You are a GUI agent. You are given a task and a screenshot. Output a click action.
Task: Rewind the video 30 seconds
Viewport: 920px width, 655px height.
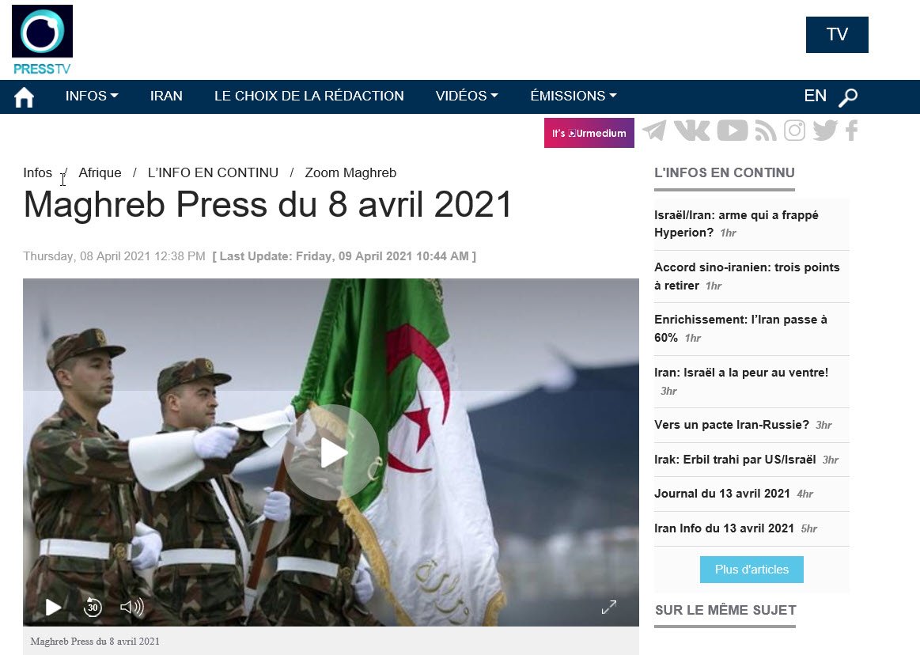pyautogui.click(x=92, y=607)
